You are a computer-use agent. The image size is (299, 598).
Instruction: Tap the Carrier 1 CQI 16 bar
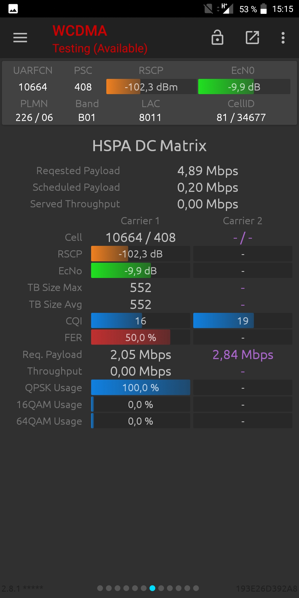[141, 321]
